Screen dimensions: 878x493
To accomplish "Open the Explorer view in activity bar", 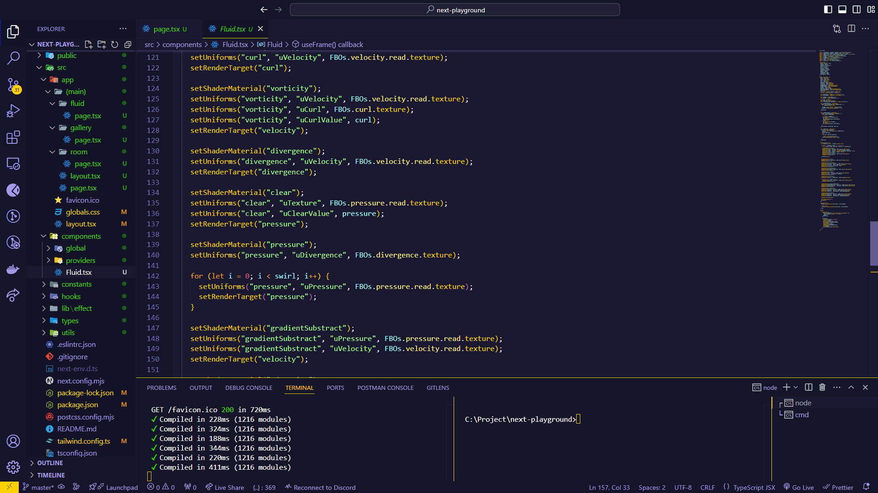I will pyautogui.click(x=13, y=31).
